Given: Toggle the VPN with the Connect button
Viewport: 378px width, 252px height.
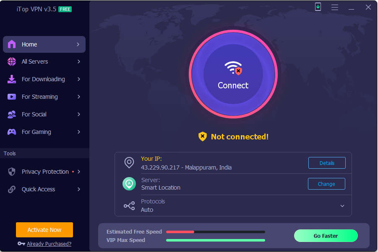Looking at the screenshot, I should pyautogui.click(x=233, y=74).
